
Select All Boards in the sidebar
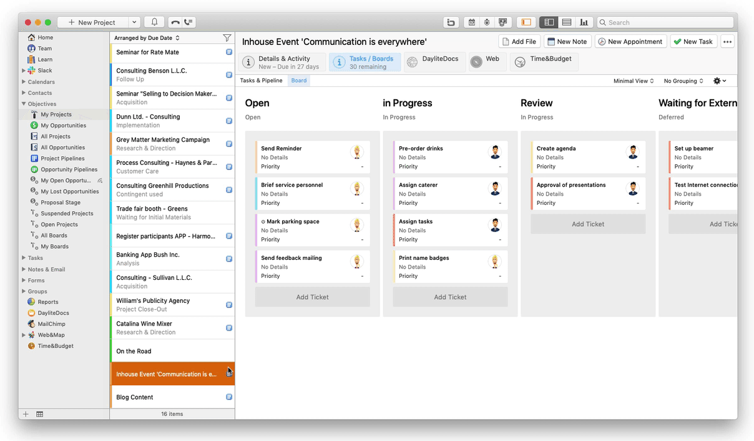point(54,235)
